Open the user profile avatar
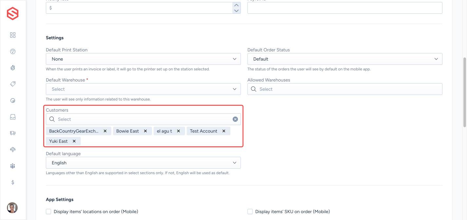The image size is (467, 220). 12,208
